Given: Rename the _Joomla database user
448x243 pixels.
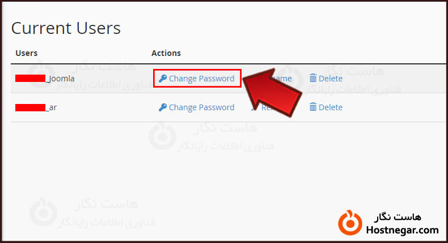Looking at the screenshot, I should pyautogui.click(x=284, y=79).
